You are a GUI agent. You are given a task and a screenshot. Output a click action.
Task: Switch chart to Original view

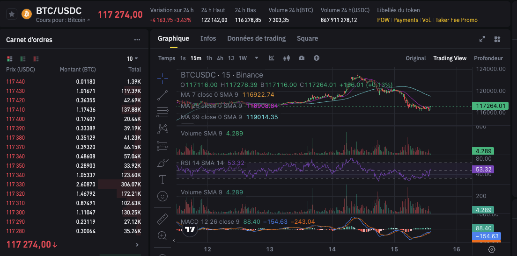pyautogui.click(x=416, y=58)
